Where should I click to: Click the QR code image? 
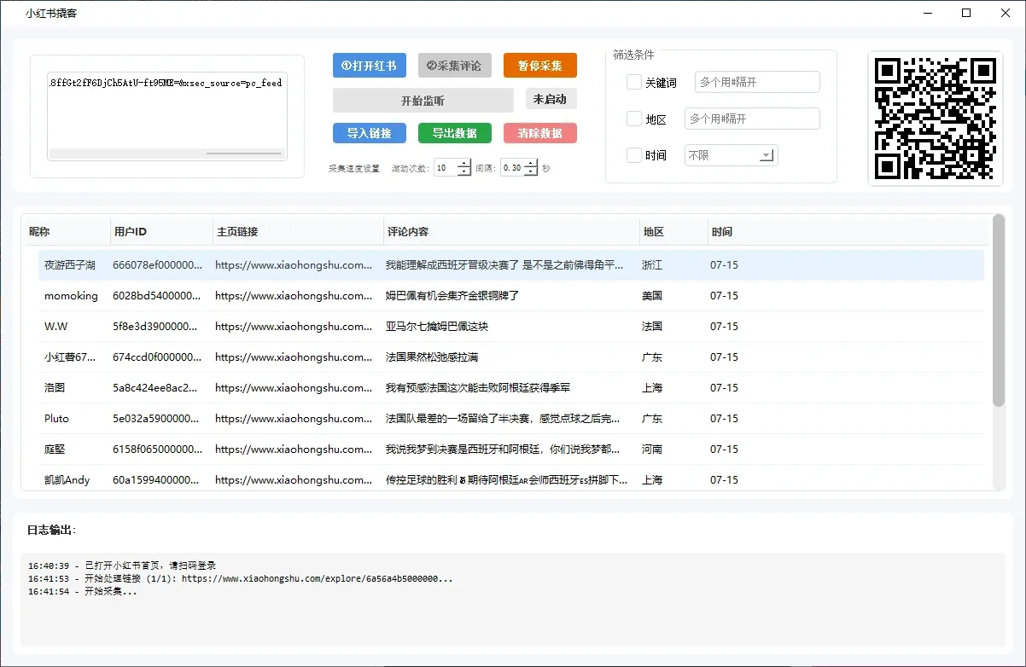point(935,119)
